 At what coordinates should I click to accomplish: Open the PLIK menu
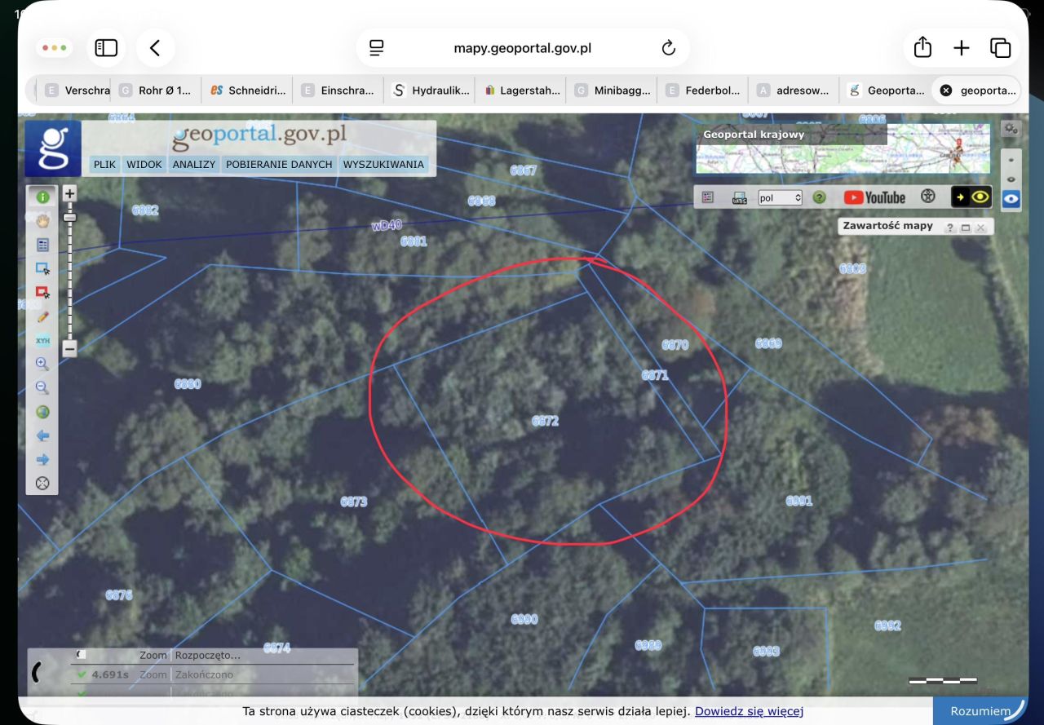coord(104,164)
